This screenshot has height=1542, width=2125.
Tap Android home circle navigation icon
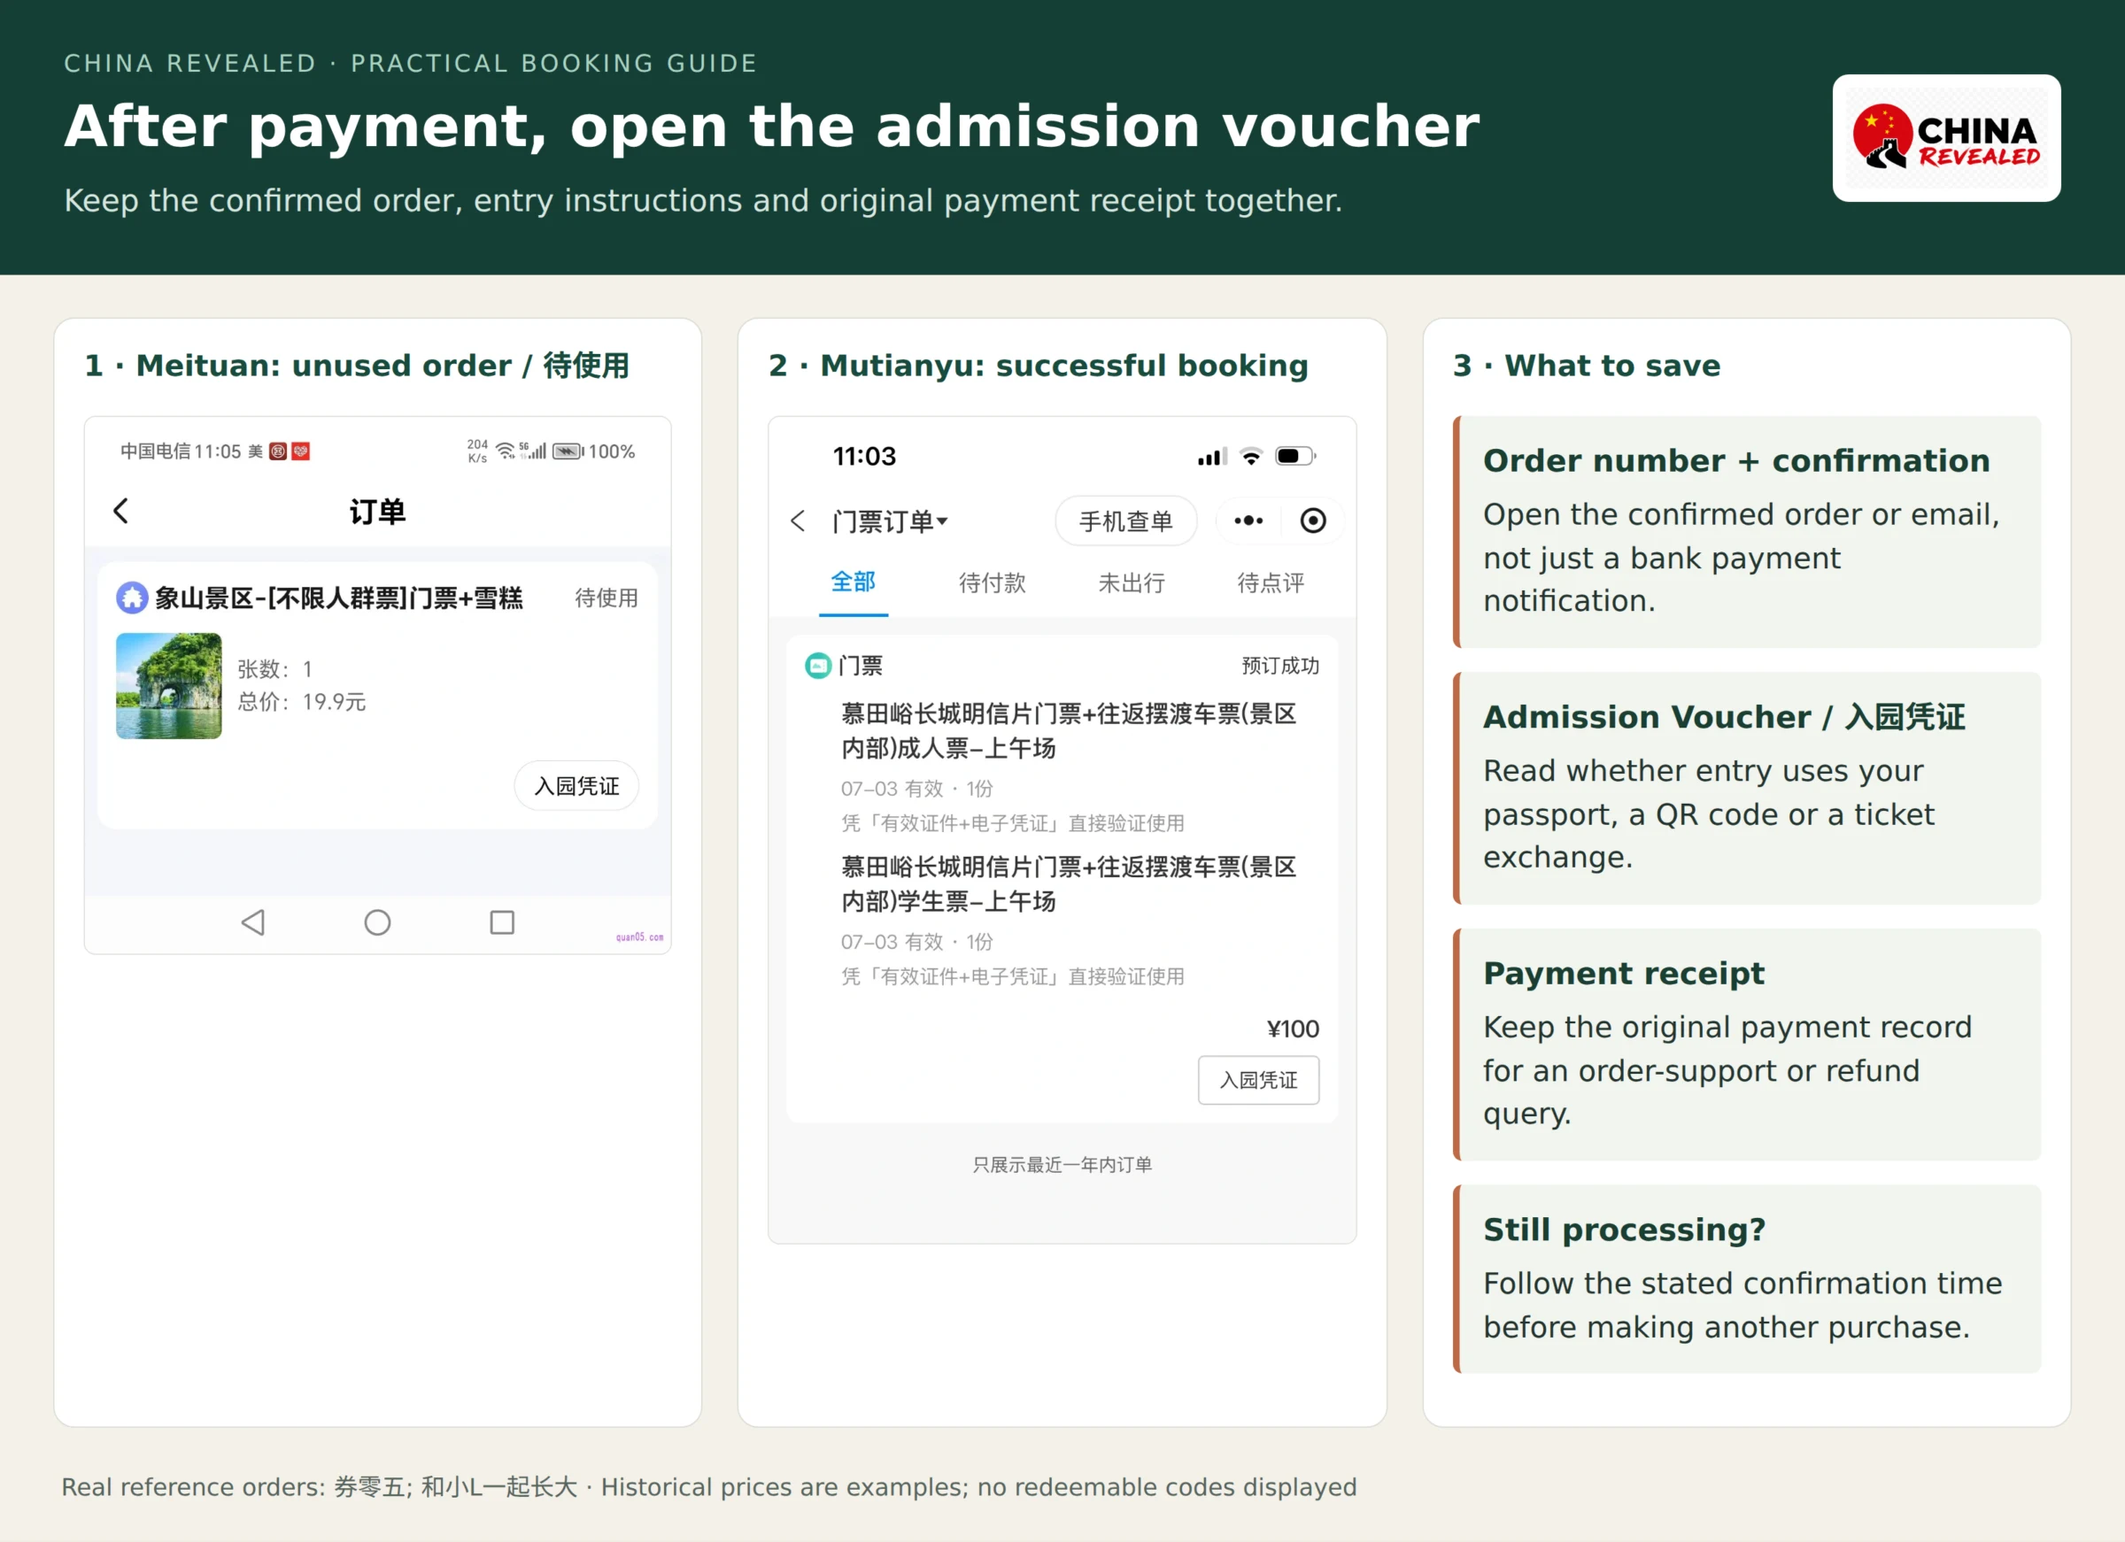[x=377, y=922]
